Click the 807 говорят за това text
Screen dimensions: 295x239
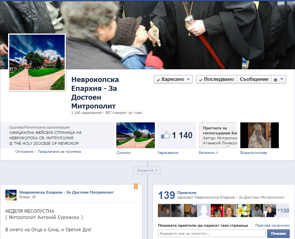click(x=123, y=113)
